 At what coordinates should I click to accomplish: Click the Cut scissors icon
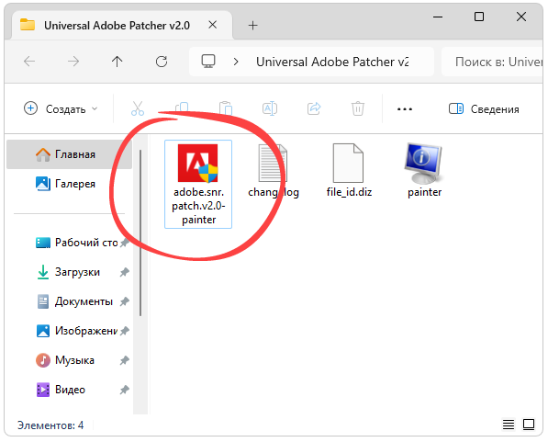[138, 108]
